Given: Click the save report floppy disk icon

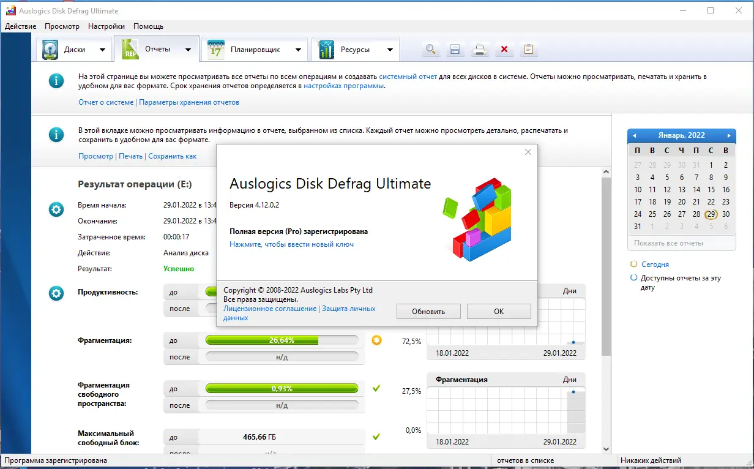Looking at the screenshot, I should click(455, 50).
